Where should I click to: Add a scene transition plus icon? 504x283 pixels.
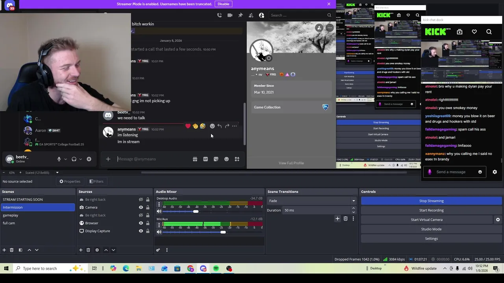[x=337, y=219]
